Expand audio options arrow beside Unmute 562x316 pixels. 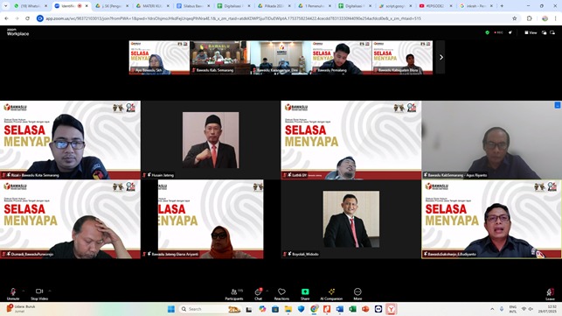[x=24, y=291]
